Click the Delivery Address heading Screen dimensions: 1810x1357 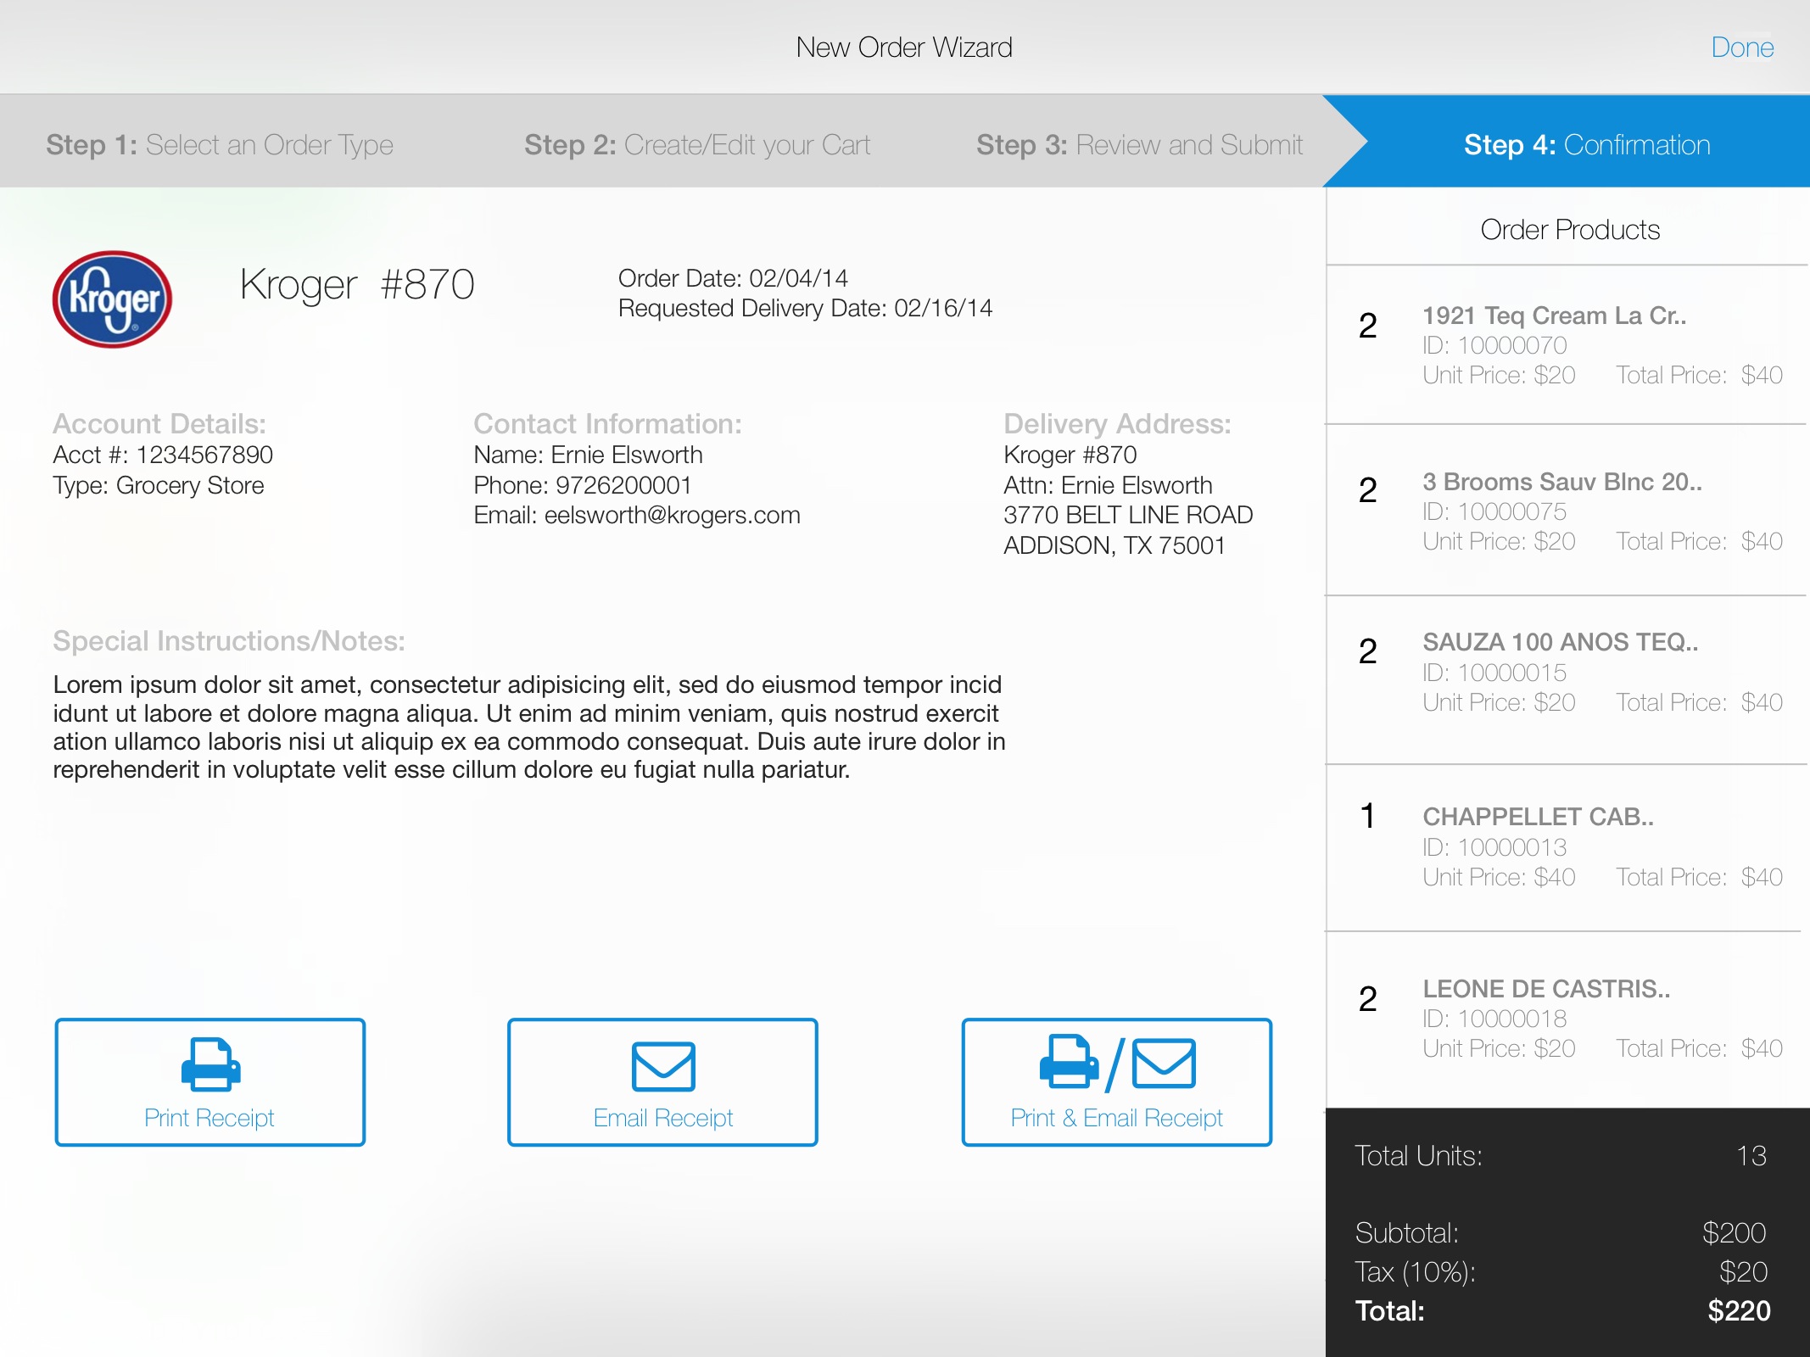(x=1117, y=424)
